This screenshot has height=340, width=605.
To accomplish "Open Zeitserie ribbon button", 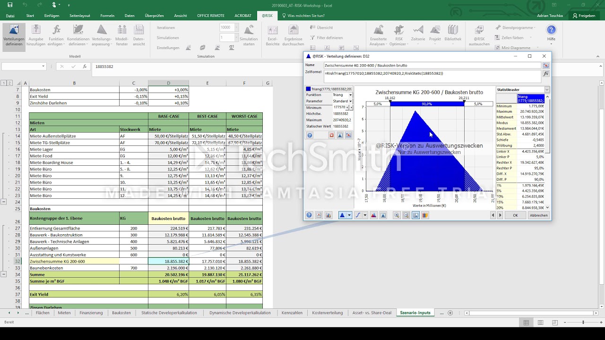I will pyautogui.click(x=418, y=35).
